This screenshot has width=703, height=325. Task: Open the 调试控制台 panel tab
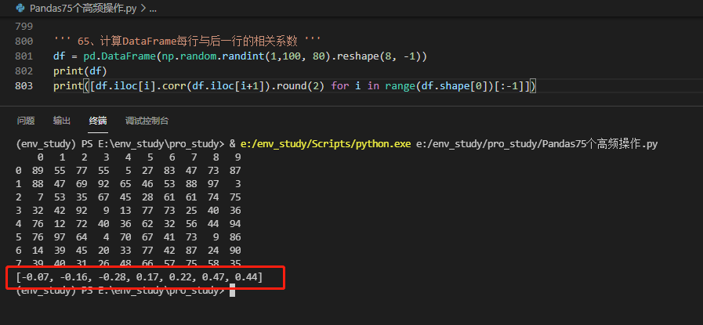[147, 121]
